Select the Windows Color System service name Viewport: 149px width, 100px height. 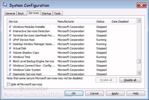coord(27,70)
